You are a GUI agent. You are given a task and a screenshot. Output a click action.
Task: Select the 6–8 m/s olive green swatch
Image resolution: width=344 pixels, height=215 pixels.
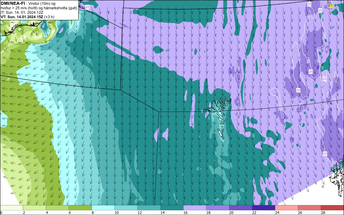click(80, 207)
